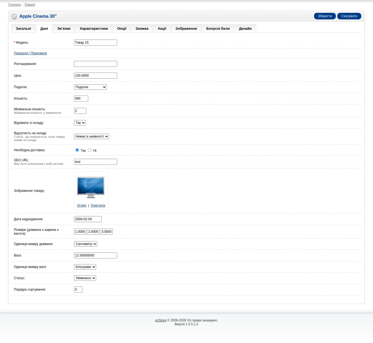The height and width of the screenshot is (343, 373).
Task: Go to the Акції tab
Action: pos(162,29)
